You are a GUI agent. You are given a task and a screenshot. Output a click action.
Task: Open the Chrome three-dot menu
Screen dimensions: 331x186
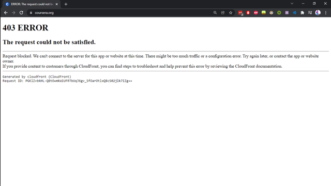click(326, 12)
